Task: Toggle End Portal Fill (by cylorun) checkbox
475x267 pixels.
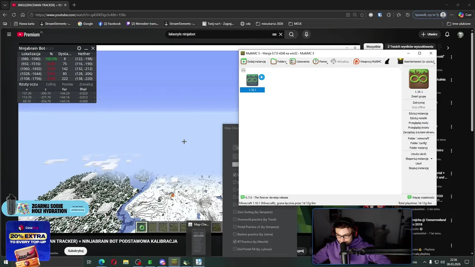Action: 235,249
